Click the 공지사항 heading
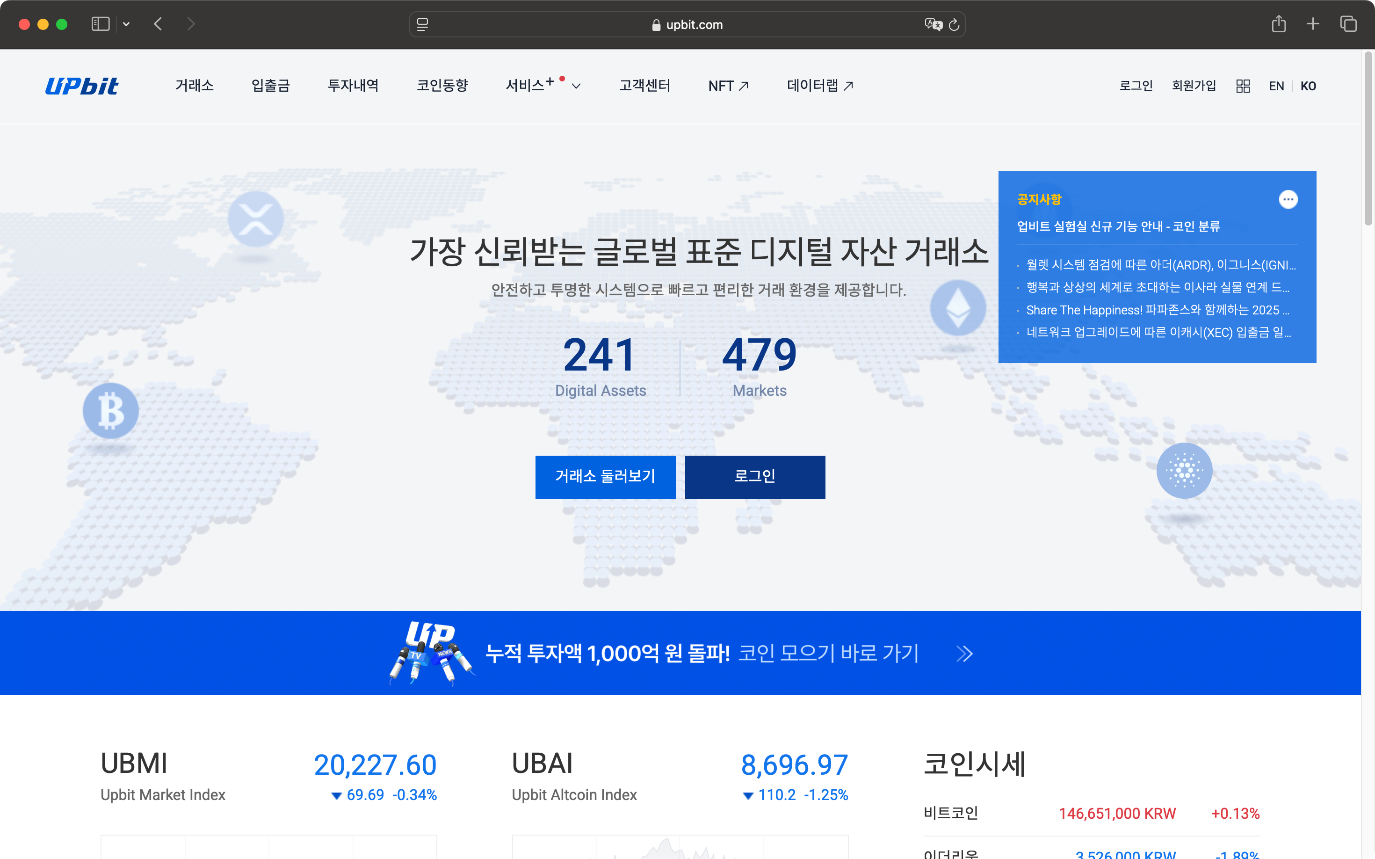 point(1039,199)
